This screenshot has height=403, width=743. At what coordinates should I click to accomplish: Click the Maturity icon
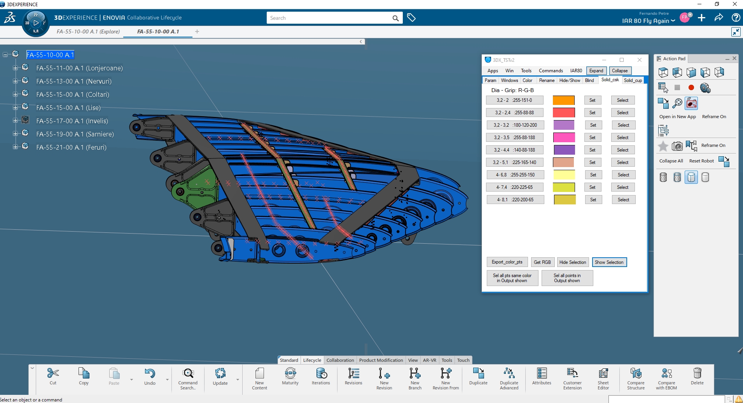[290, 373]
